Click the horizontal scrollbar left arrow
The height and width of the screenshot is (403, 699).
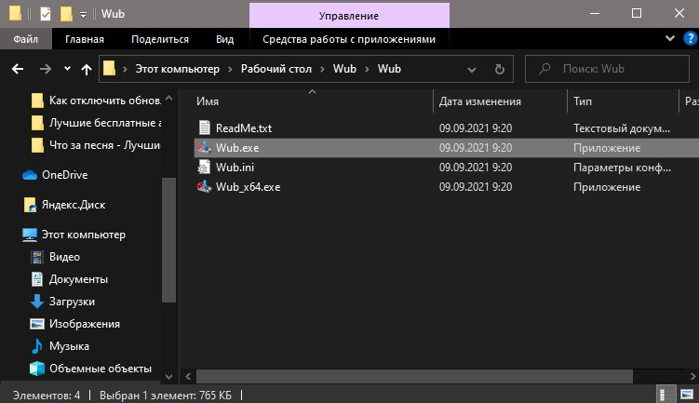pyautogui.click(x=188, y=377)
